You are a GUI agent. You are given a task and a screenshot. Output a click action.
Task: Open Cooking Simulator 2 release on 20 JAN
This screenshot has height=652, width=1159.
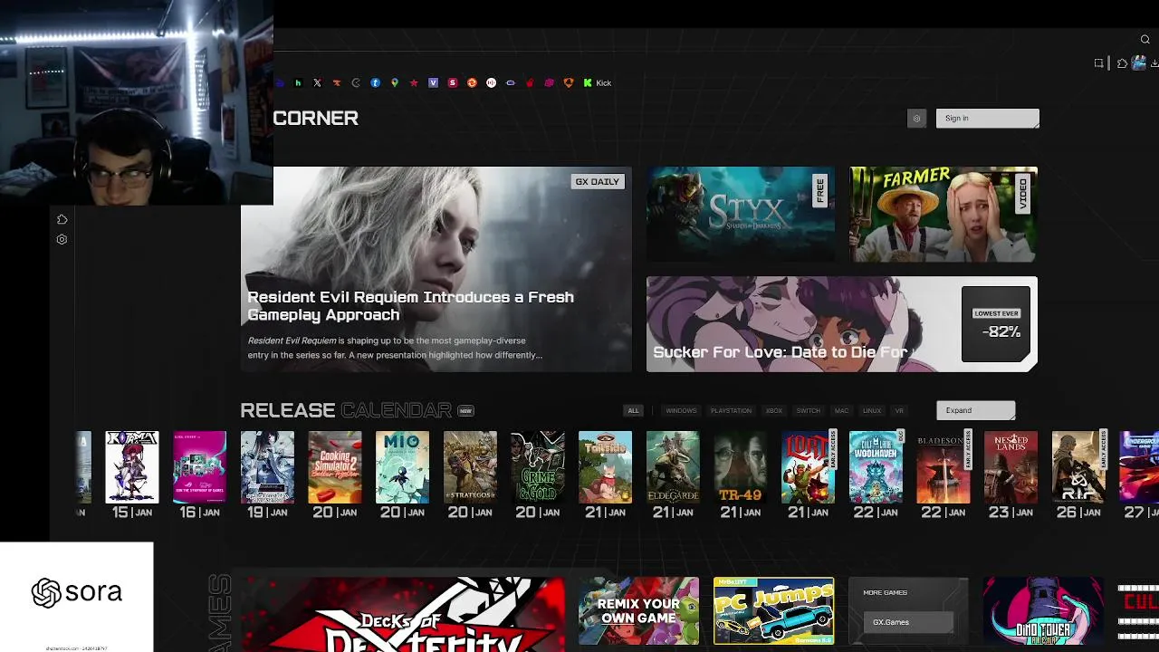[x=335, y=467]
